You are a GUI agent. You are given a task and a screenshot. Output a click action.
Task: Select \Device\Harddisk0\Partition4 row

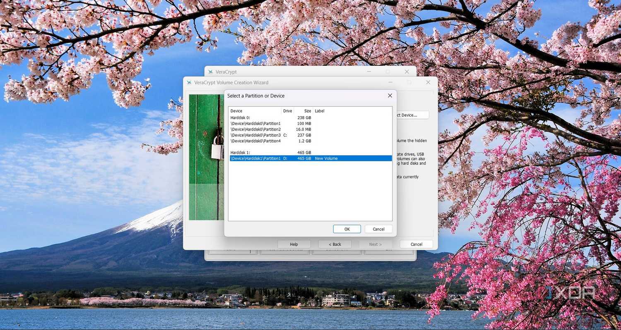coord(310,141)
